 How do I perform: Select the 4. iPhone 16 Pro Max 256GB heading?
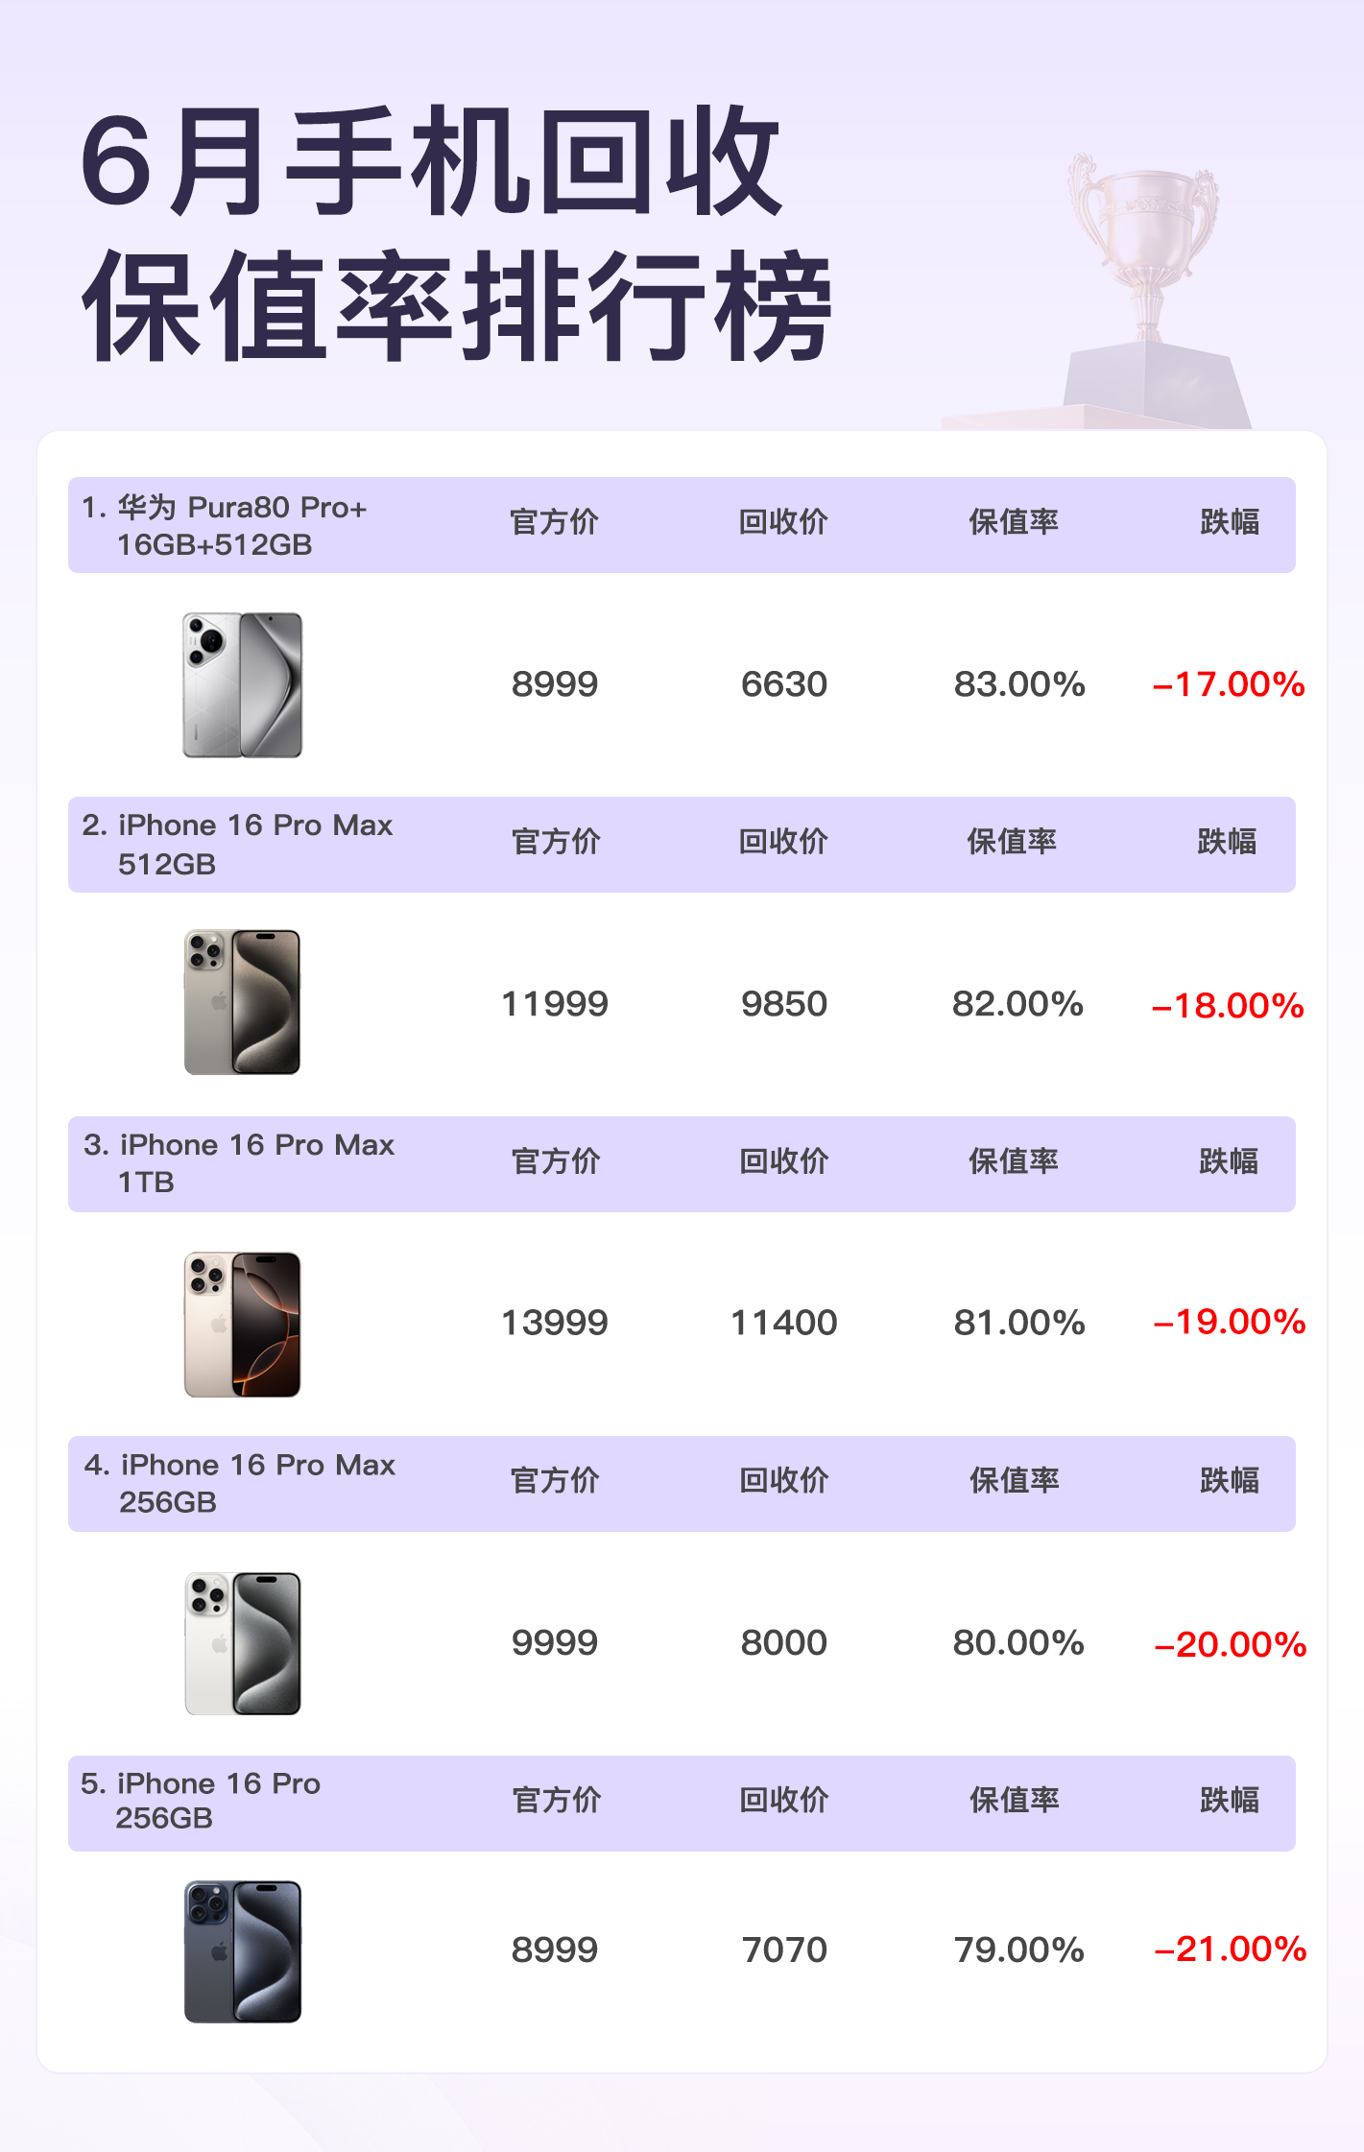tap(240, 1483)
